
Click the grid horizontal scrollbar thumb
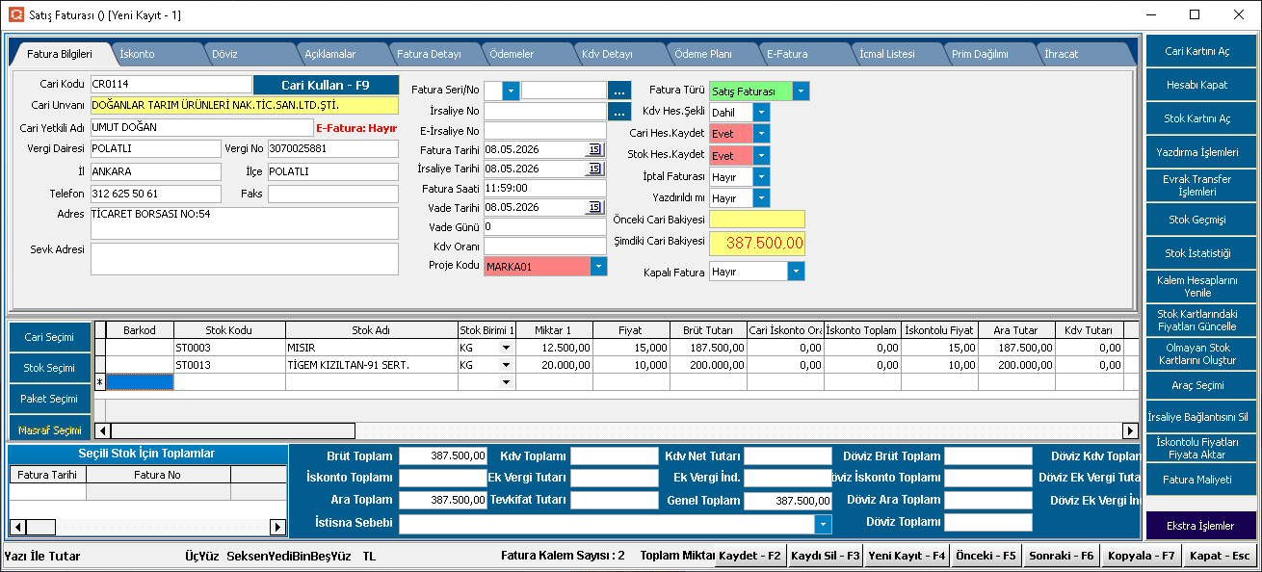coord(232,430)
